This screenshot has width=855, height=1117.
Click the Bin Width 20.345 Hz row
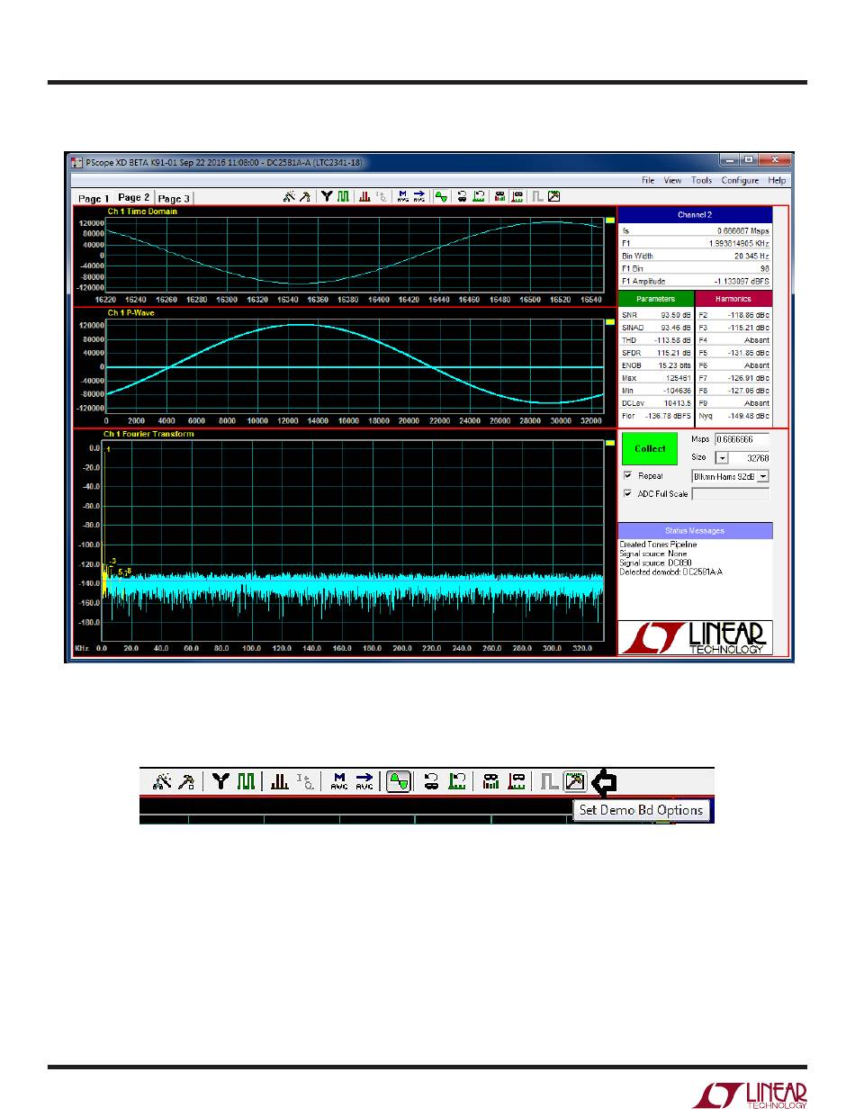click(x=695, y=256)
